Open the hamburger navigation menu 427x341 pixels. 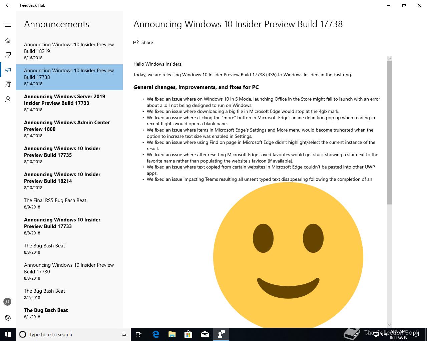tap(8, 25)
